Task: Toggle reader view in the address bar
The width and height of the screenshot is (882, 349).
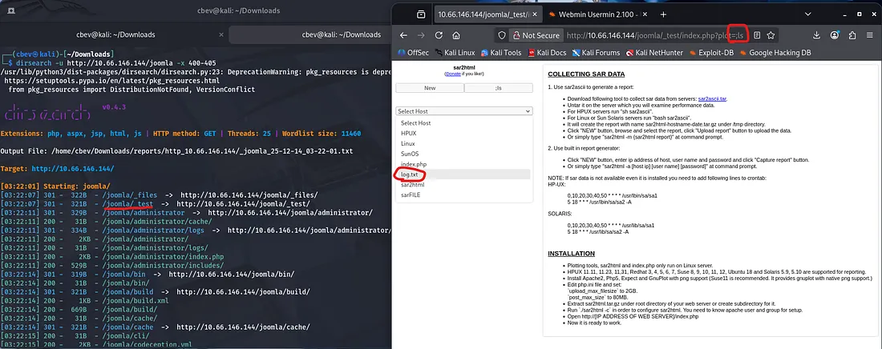Action: click(x=756, y=35)
